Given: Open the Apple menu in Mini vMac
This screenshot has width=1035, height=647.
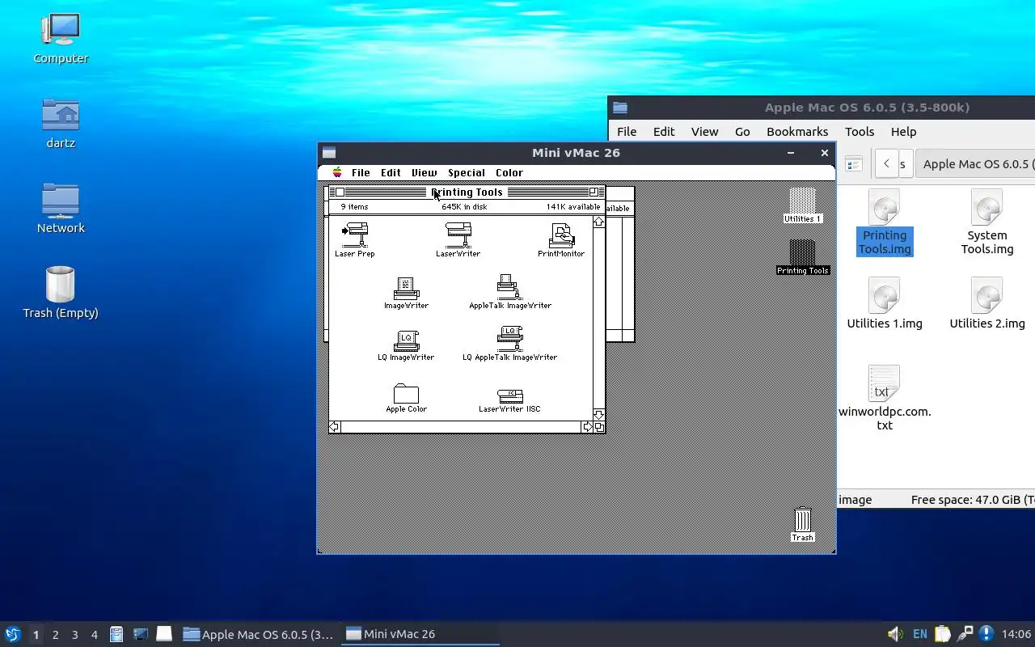Looking at the screenshot, I should pos(337,172).
